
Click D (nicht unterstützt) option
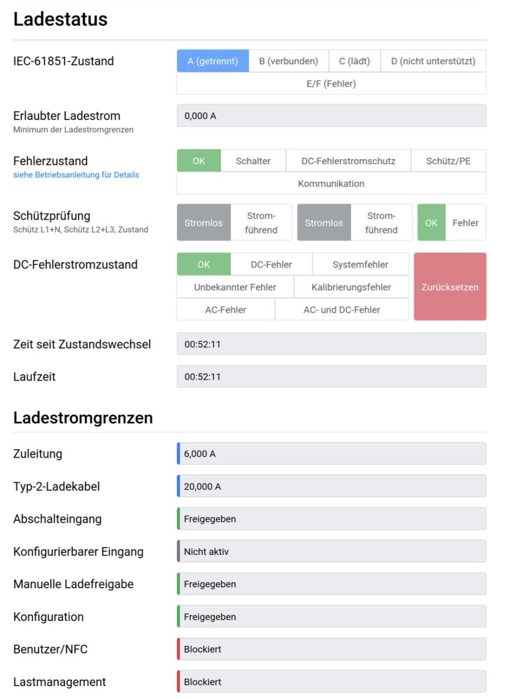click(x=433, y=61)
